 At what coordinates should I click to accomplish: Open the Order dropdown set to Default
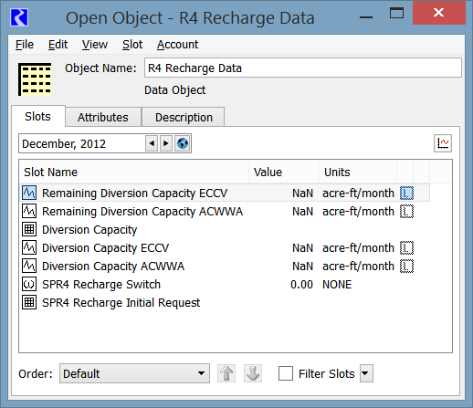tap(134, 373)
